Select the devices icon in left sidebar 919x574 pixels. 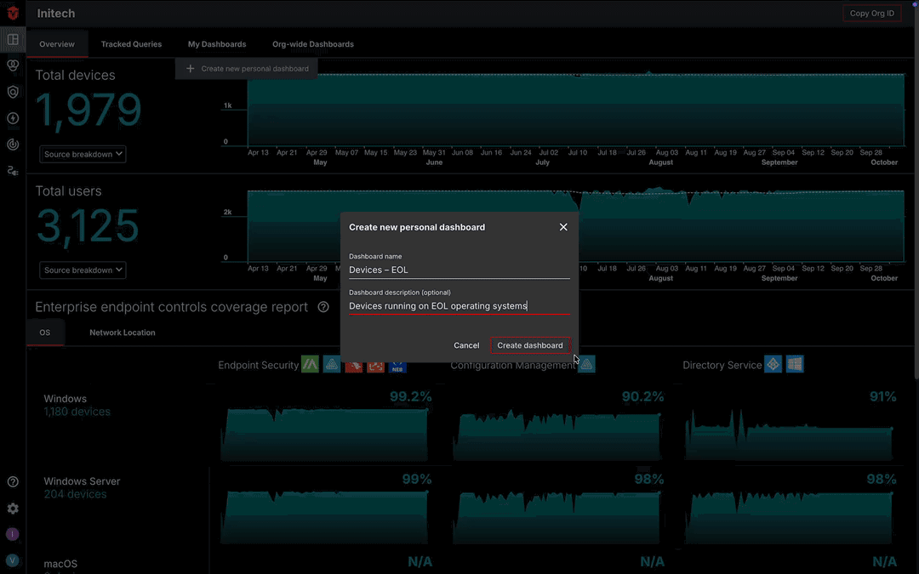point(12,65)
